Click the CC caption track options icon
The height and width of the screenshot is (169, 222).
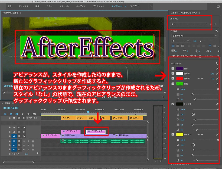click(34, 114)
